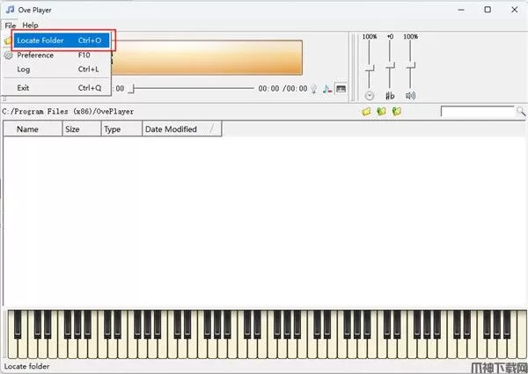Open the Help menu
This screenshot has width=528, height=374.
click(30, 26)
